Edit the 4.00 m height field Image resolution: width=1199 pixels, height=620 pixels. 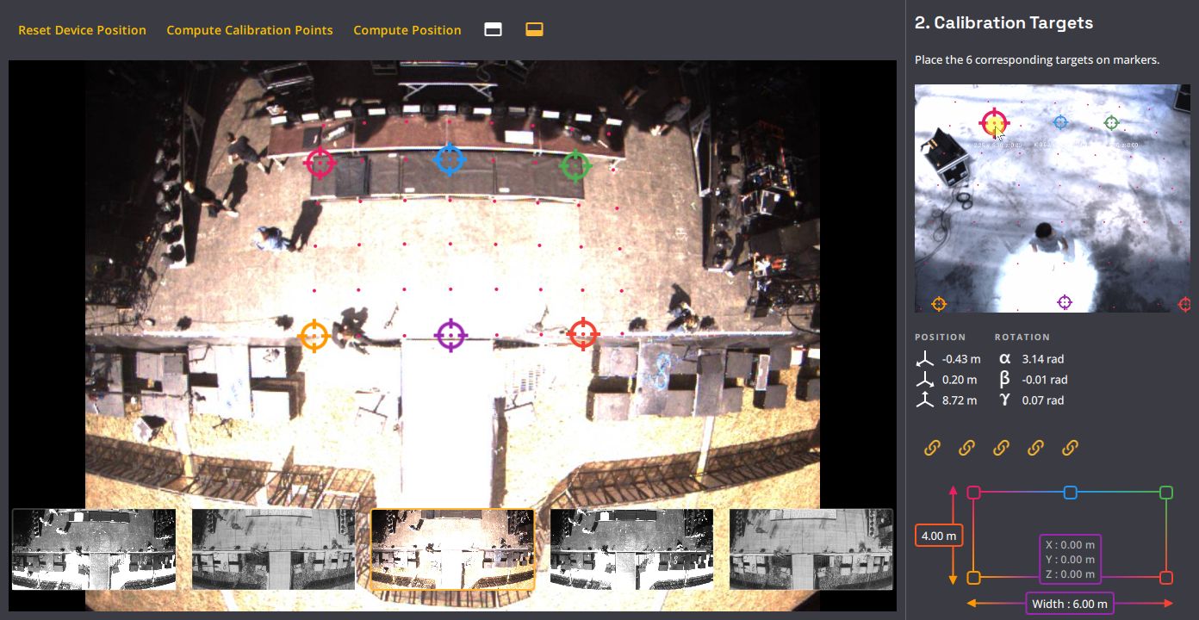tap(938, 536)
